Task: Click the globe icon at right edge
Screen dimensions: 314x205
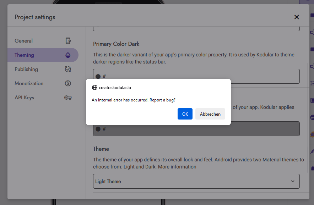Action: 312,117
